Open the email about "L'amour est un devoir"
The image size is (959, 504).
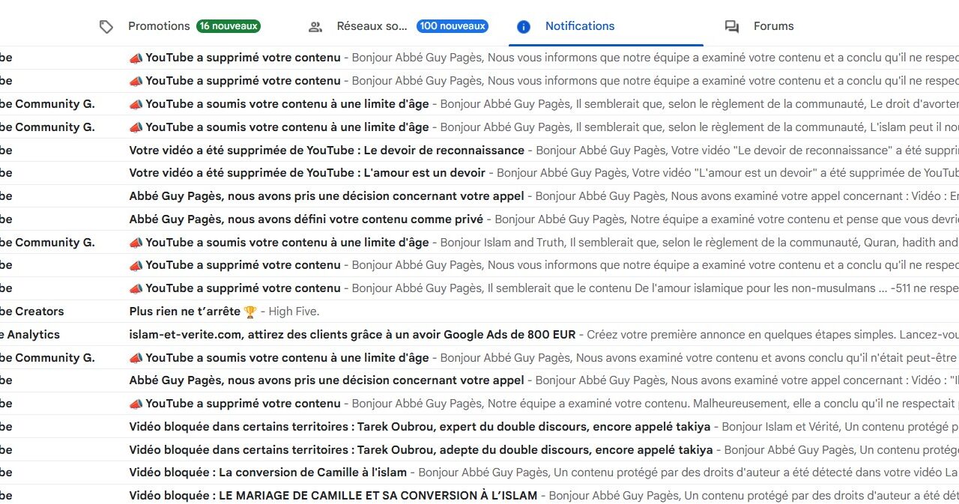click(x=479, y=173)
